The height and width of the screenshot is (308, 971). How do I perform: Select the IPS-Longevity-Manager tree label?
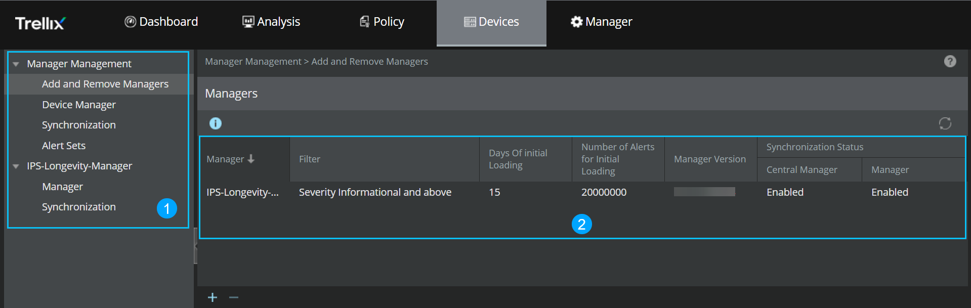click(x=79, y=166)
